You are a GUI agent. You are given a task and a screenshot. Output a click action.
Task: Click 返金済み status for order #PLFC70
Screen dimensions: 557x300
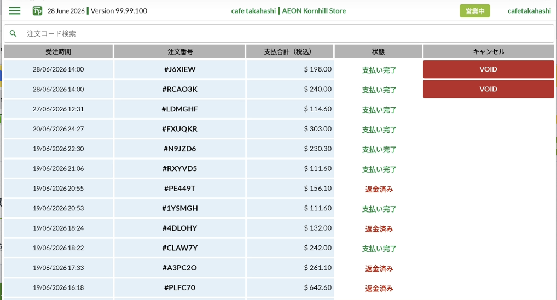tap(379, 289)
